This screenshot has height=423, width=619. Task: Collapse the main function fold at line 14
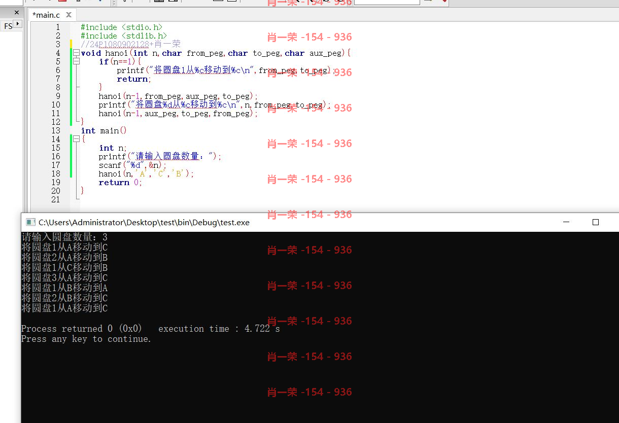(76, 139)
